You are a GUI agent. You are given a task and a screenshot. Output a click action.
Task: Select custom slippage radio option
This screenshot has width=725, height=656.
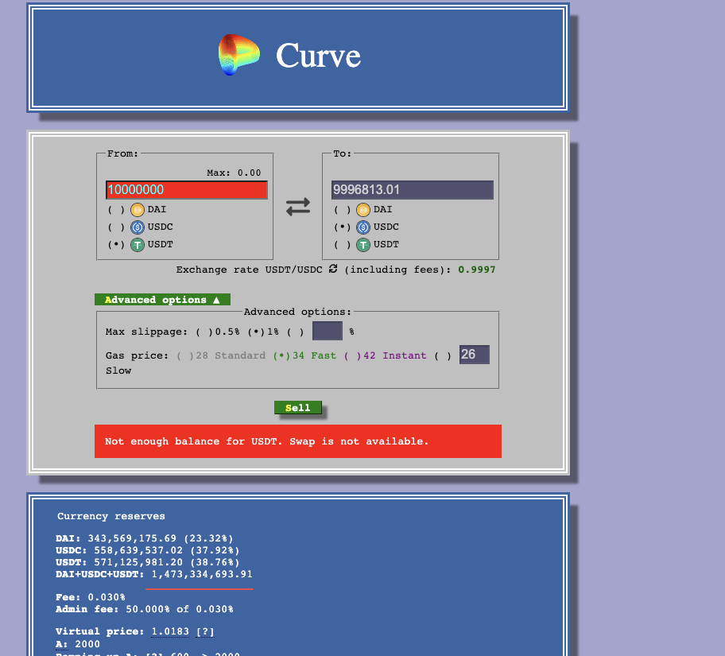(x=296, y=332)
